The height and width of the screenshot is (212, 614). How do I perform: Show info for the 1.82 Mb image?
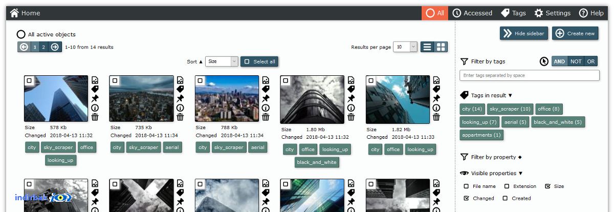436,108
